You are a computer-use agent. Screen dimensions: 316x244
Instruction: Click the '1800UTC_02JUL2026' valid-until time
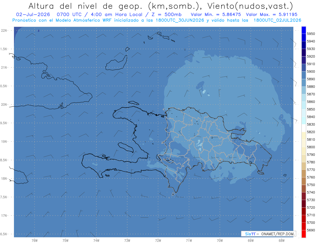(277, 20)
